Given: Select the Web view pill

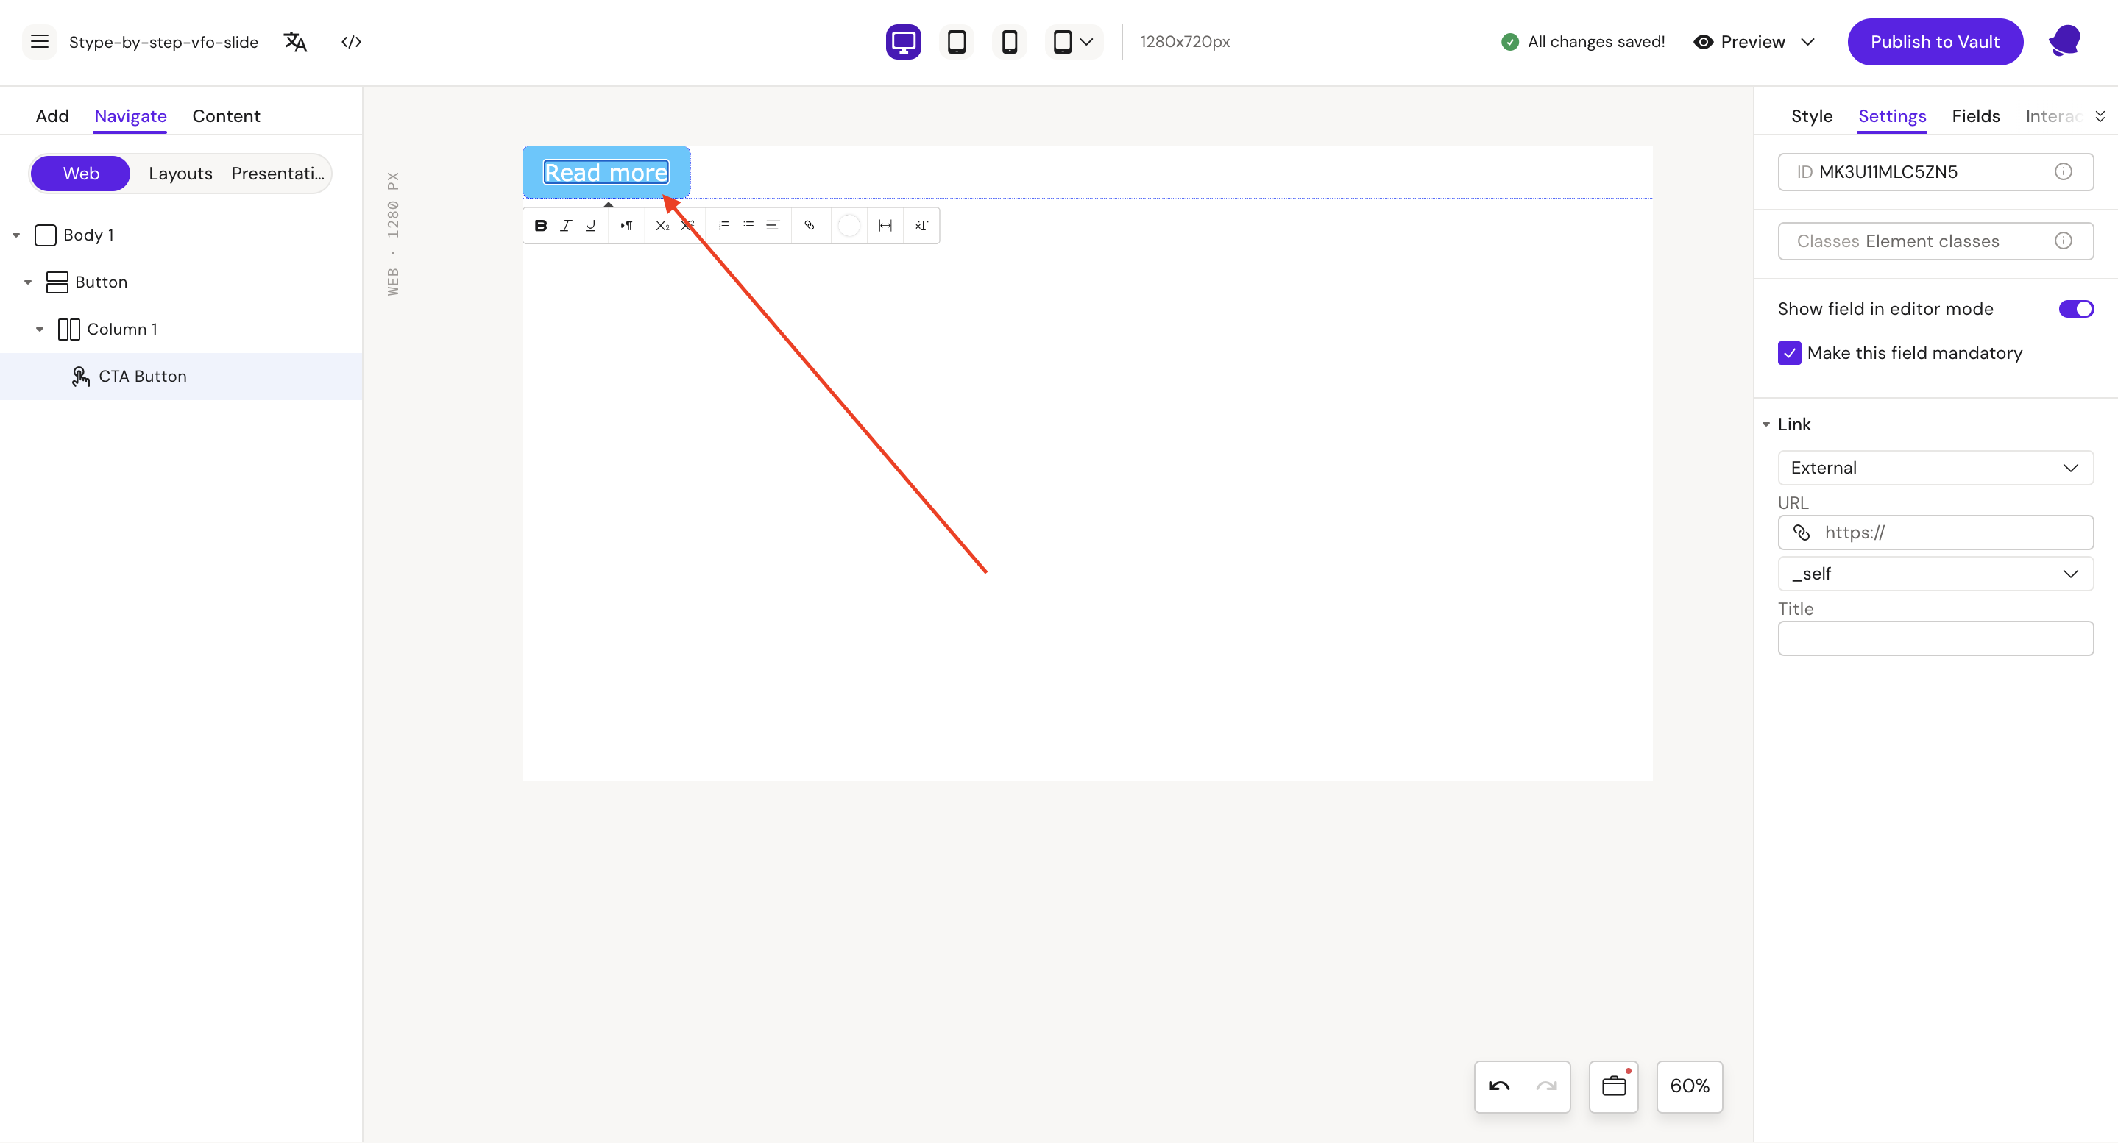Looking at the screenshot, I should 80,174.
